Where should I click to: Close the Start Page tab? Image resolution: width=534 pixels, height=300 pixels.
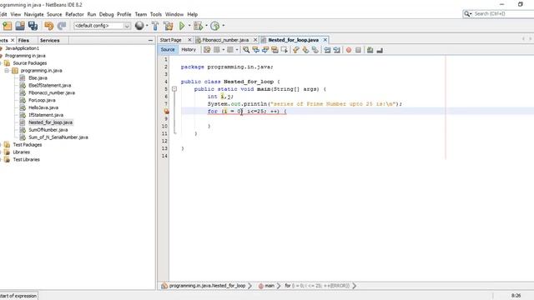189,40
